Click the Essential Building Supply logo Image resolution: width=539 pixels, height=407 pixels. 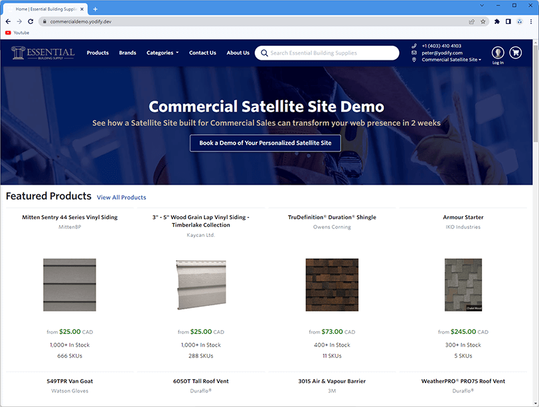point(42,52)
